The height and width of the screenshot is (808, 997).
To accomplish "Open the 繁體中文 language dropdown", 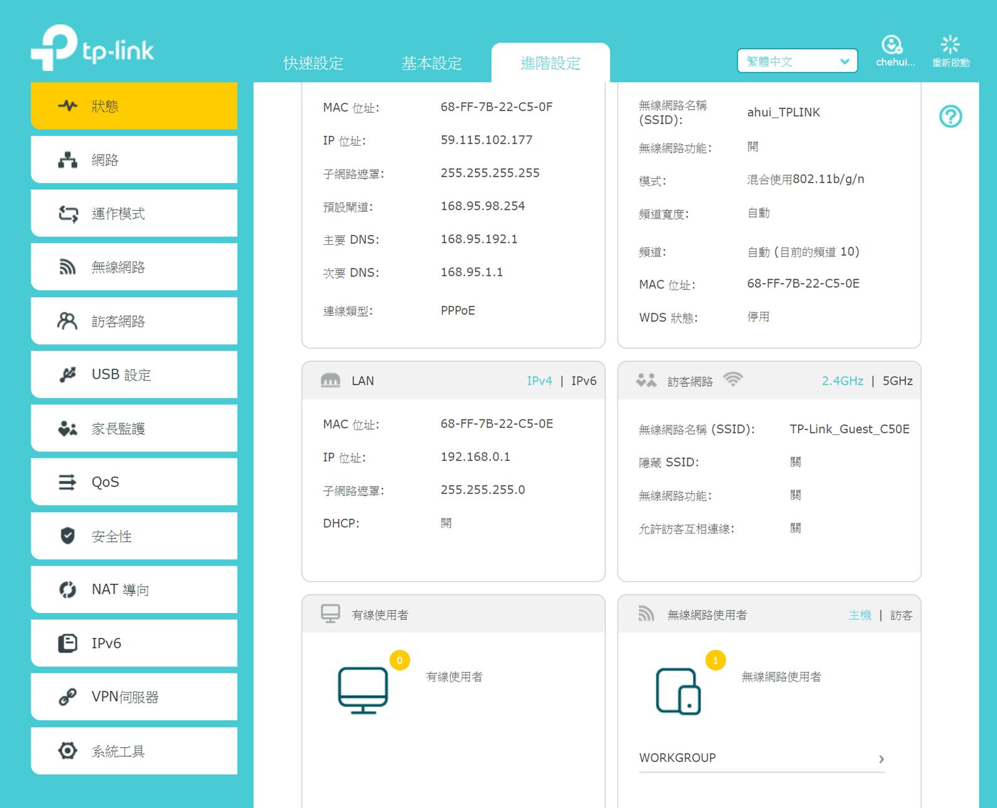I will [797, 61].
